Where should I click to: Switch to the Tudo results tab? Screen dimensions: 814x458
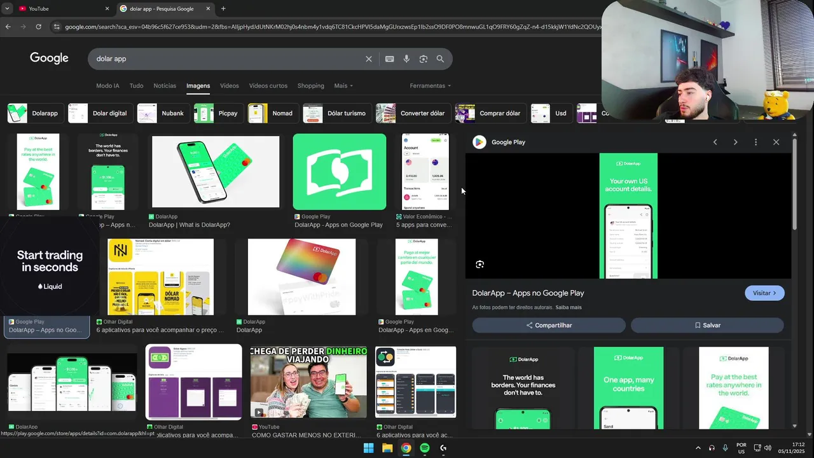click(136, 85)
